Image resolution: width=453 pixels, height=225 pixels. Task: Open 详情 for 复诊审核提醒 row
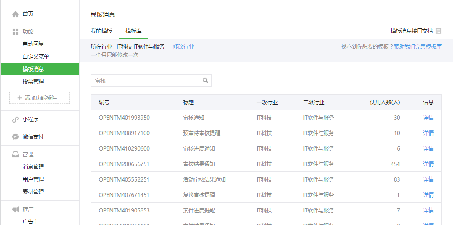pyautogui.click(x=428, y=195)
